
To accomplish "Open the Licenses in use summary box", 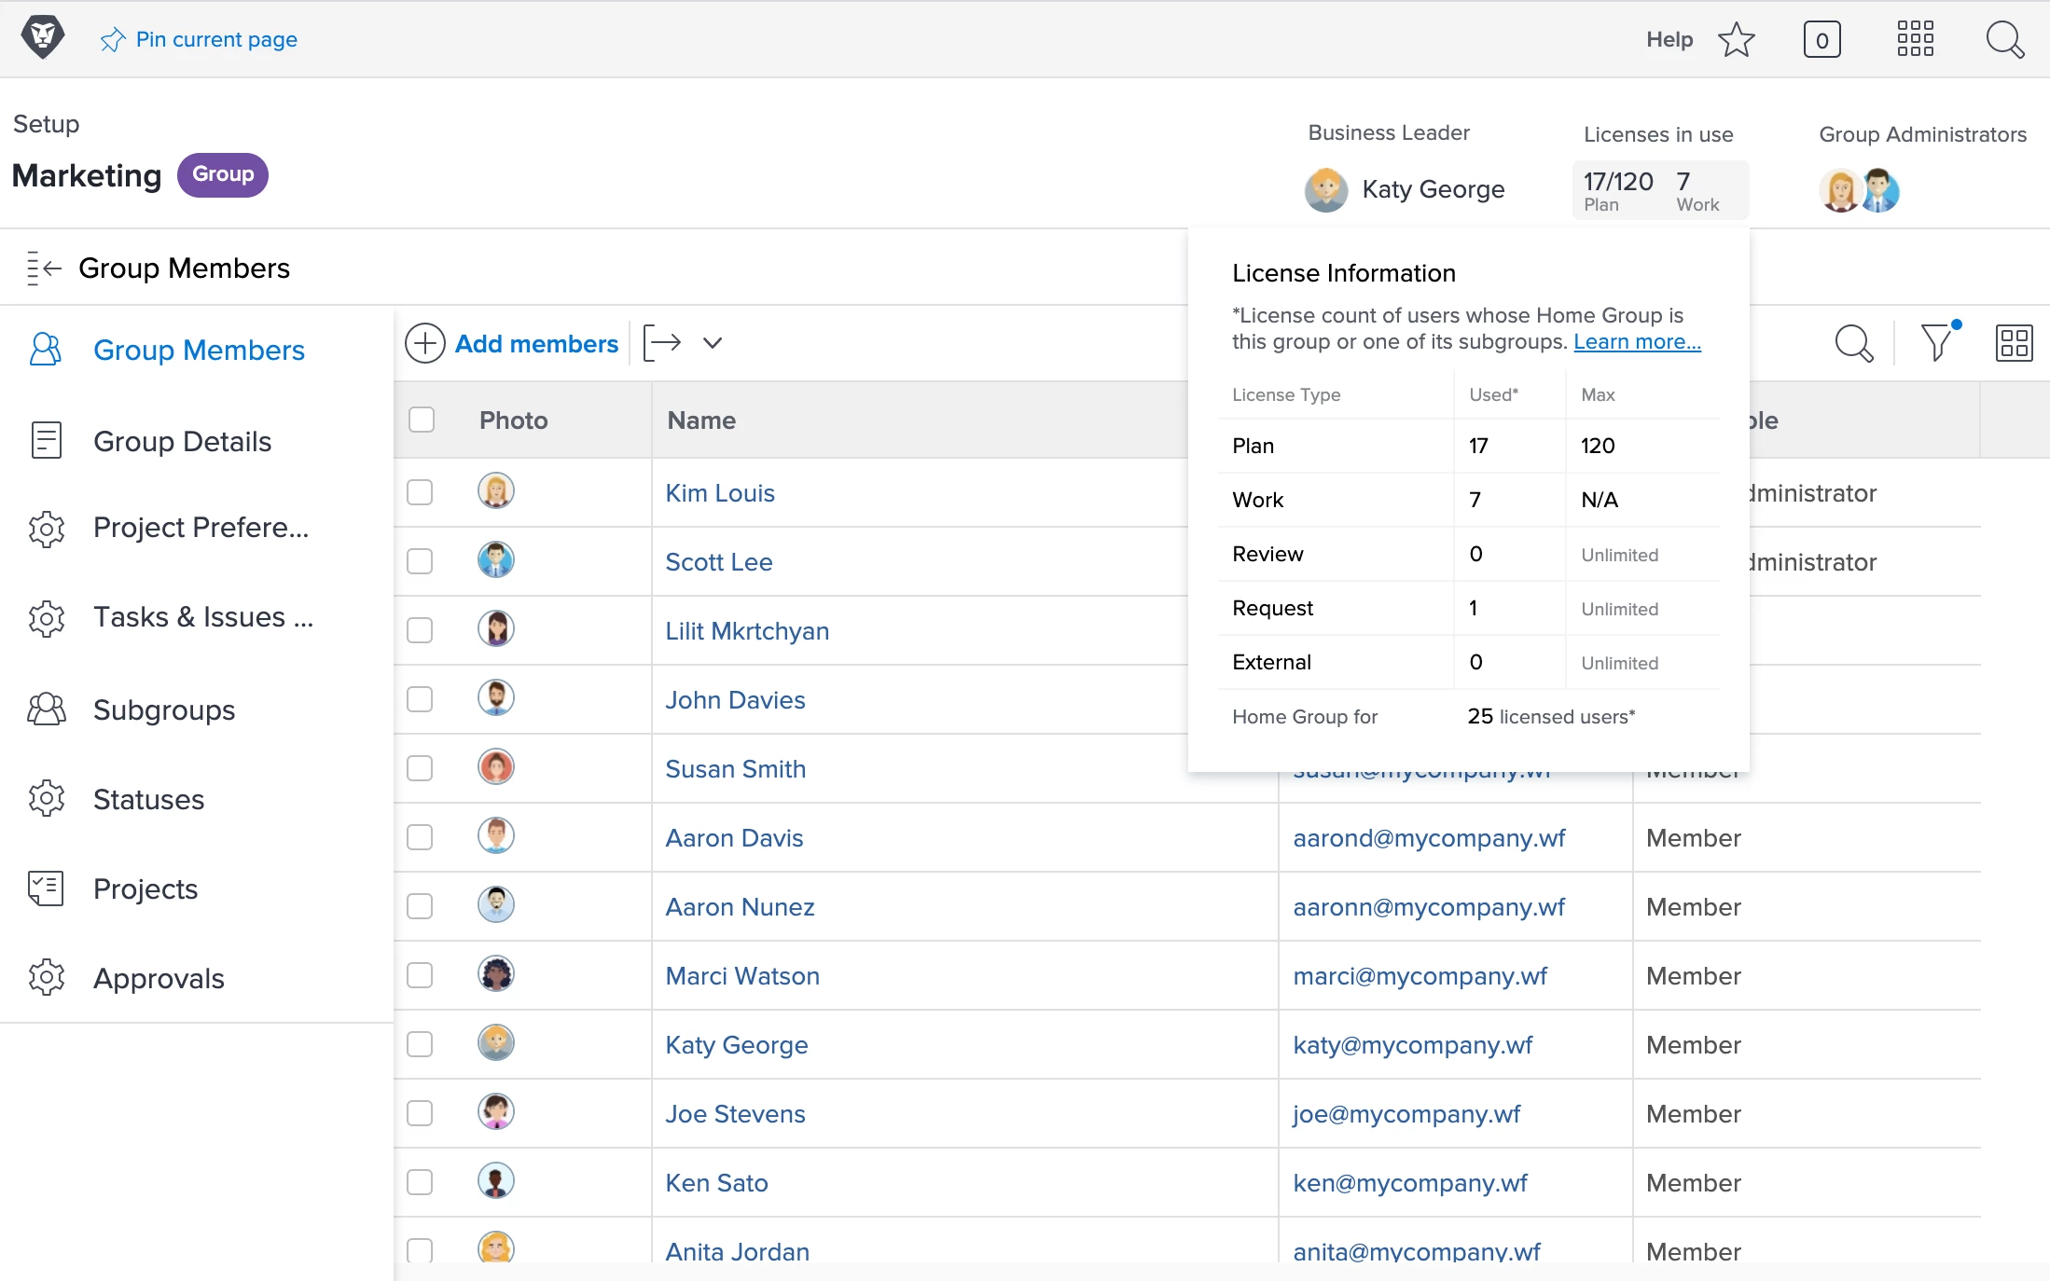I will [x=1660, y=190].
